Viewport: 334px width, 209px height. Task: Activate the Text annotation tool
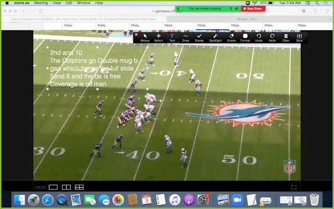(x=172, y=38)
